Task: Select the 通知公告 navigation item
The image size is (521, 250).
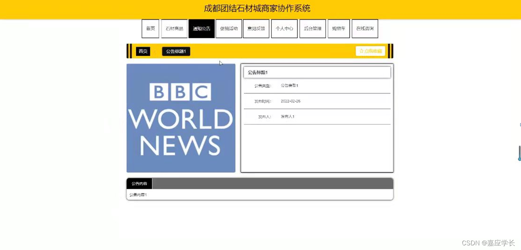Action: point(201,29)
